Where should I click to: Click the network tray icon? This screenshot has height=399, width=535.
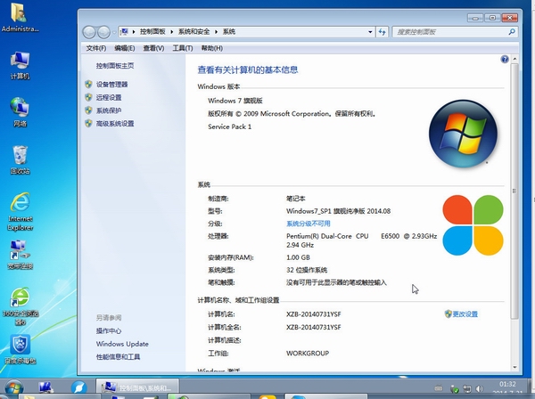(x=467, y=388)
